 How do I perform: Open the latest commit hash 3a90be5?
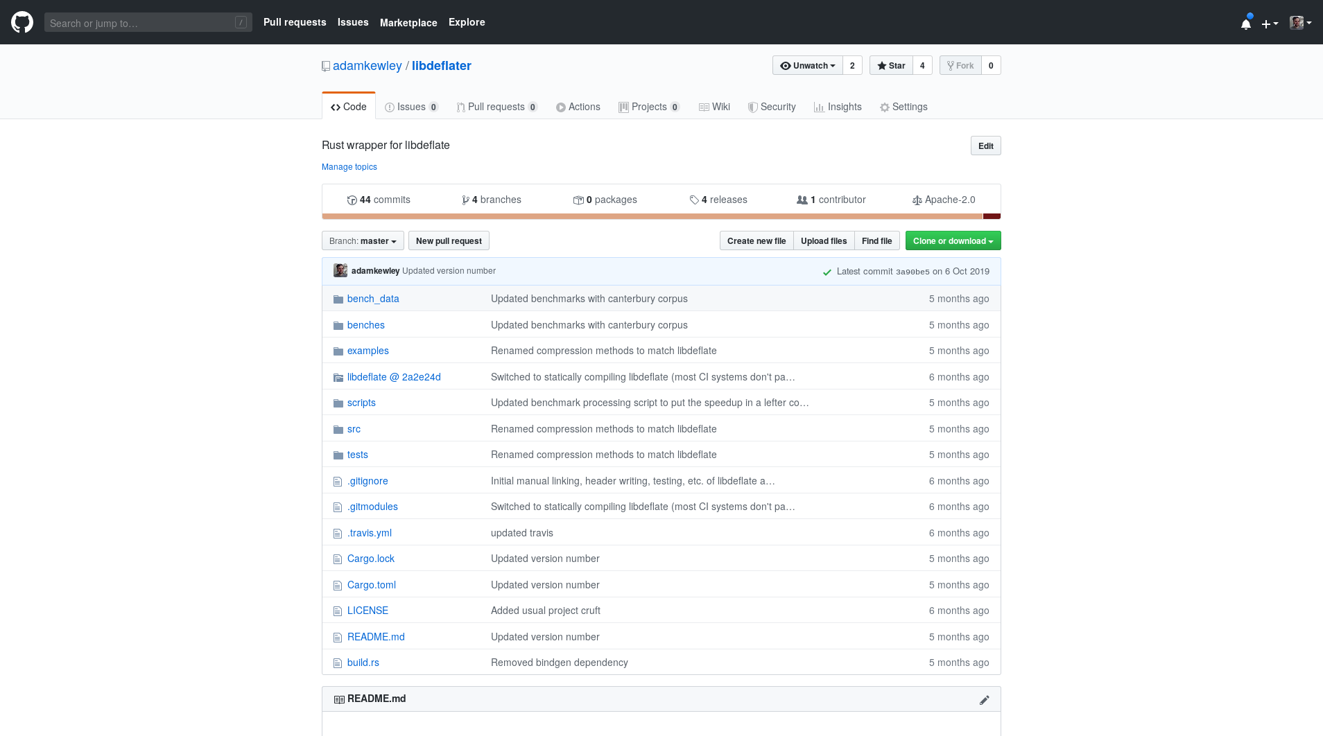[x=913, y=272]
